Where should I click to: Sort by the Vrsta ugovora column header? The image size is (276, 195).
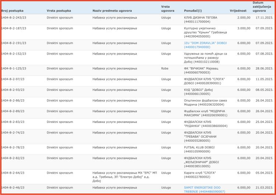[x=167, y=8]
